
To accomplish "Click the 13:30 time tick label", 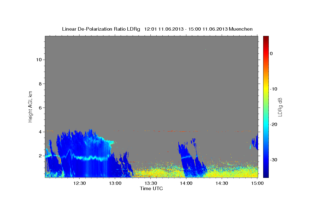I will tap(151, 183).
